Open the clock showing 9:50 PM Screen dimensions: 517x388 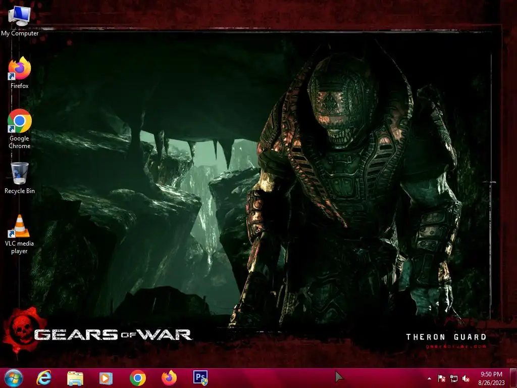click(491, 374)
